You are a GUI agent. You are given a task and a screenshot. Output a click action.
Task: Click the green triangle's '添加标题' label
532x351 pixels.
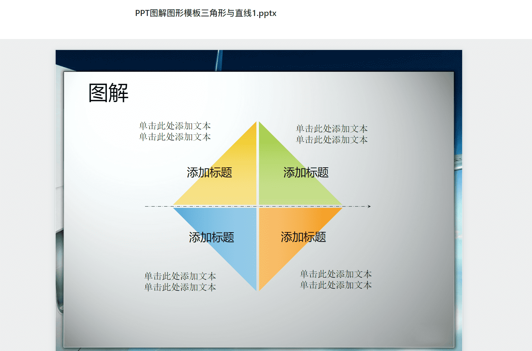coord(306,173)
